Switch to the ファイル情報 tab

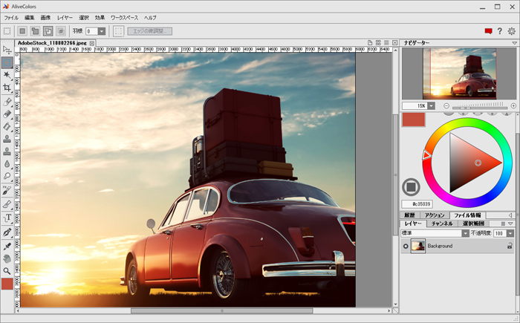(467, 215)
